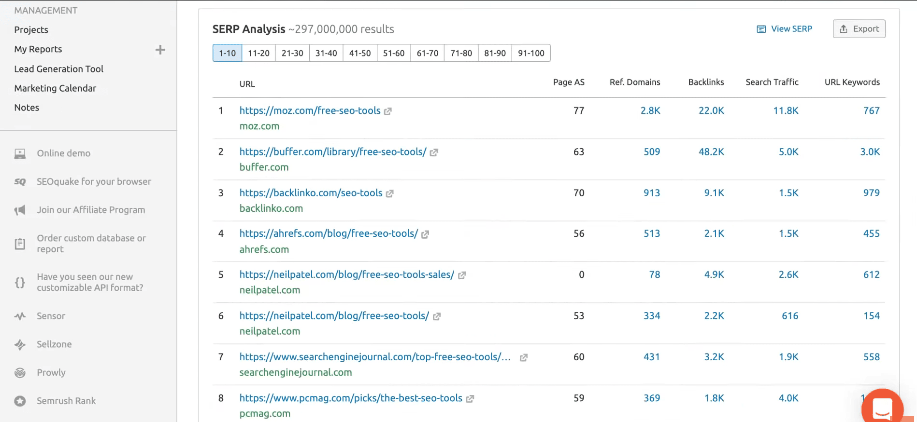Viewport: 917px width, 422px height.
Task: Click the Affiliate Program megaphone icon
Action: coord(20,210)
